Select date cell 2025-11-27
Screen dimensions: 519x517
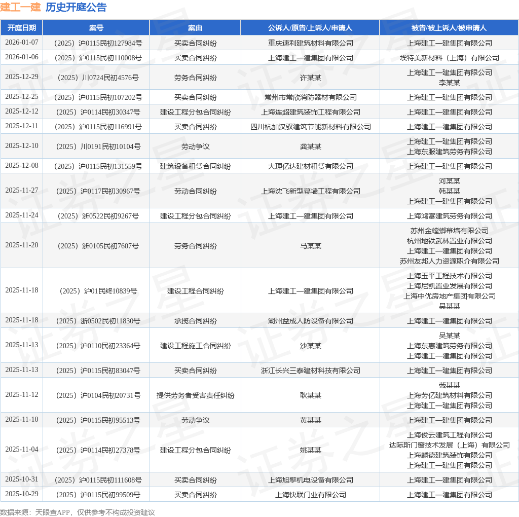[x=22, y=190]
